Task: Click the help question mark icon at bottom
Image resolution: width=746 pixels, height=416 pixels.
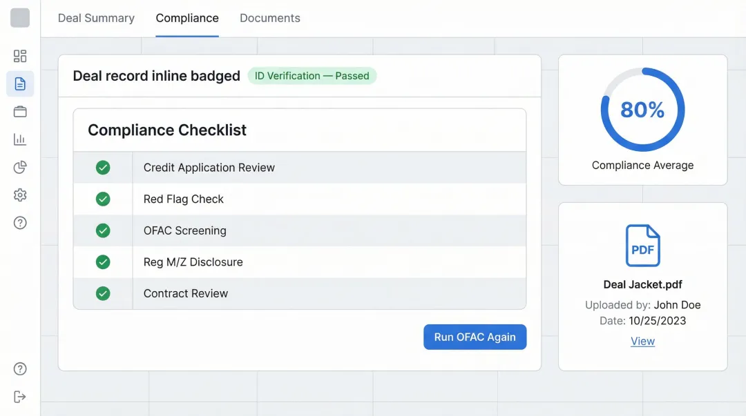Action: coord(20,368)
